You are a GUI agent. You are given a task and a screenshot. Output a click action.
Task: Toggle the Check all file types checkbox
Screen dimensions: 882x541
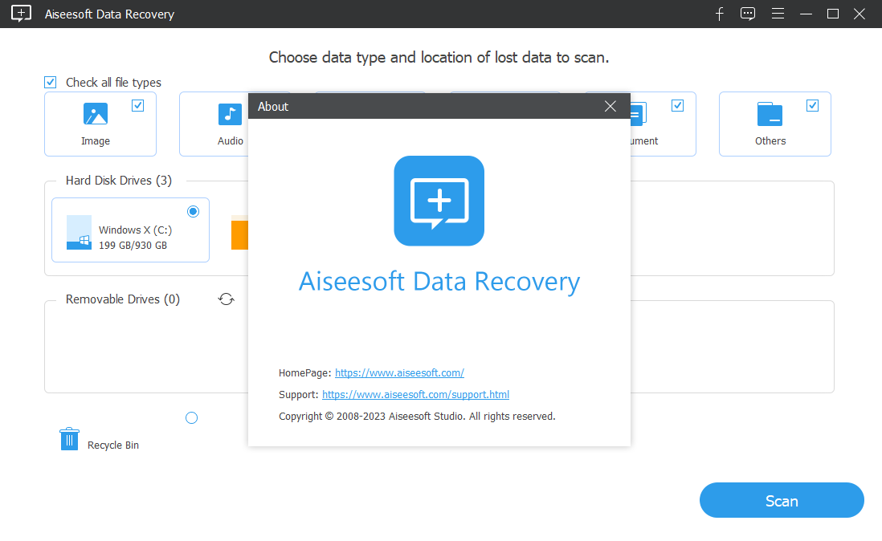click(x=50, y=82)
